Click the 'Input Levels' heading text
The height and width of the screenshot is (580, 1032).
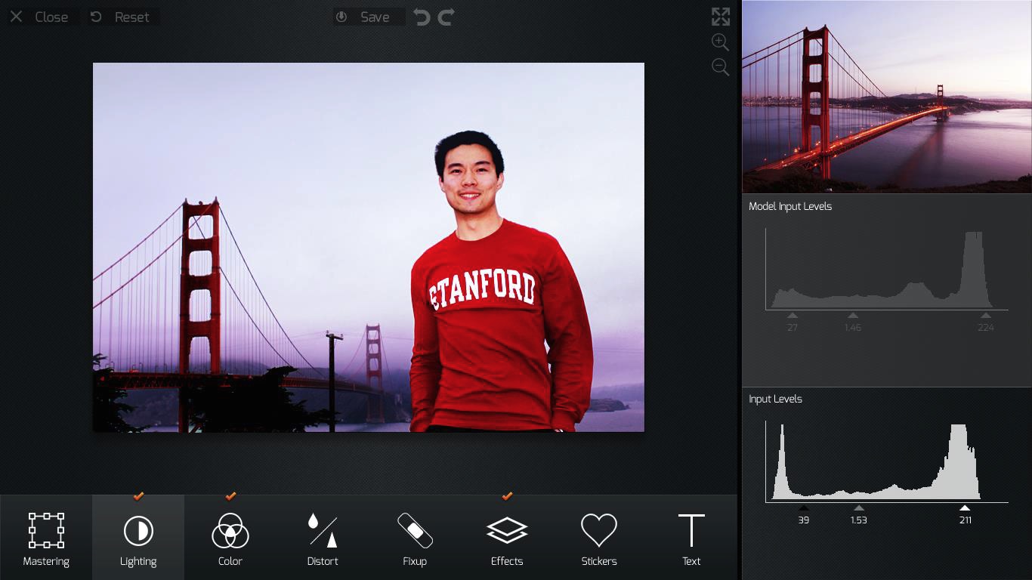pos(775,399)
